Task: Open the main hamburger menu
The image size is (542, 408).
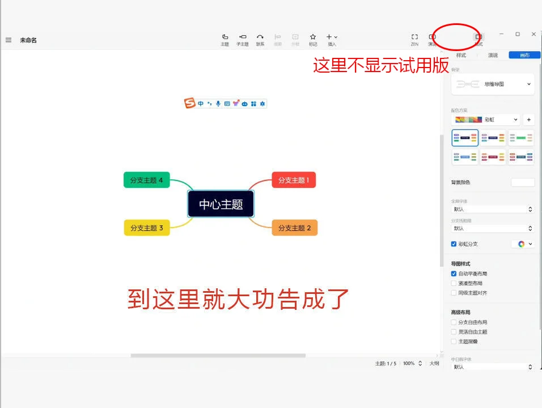Action: (9, 40)
